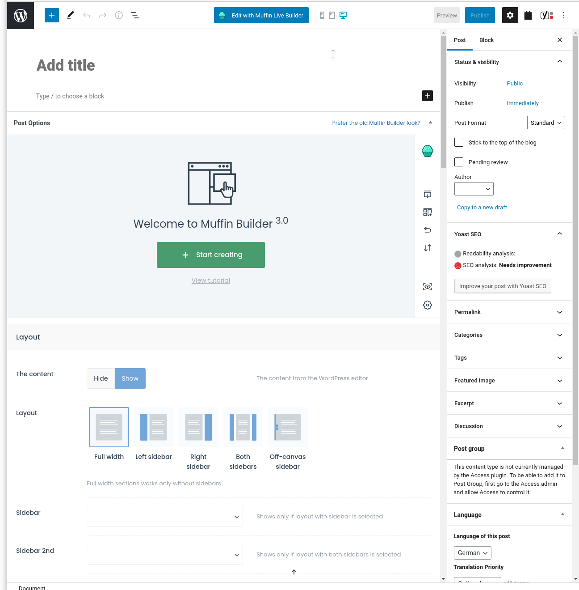This screenshot has height=590, width=579.
Task: Choose the Right sidebar layout
Action: pos(198,427)
